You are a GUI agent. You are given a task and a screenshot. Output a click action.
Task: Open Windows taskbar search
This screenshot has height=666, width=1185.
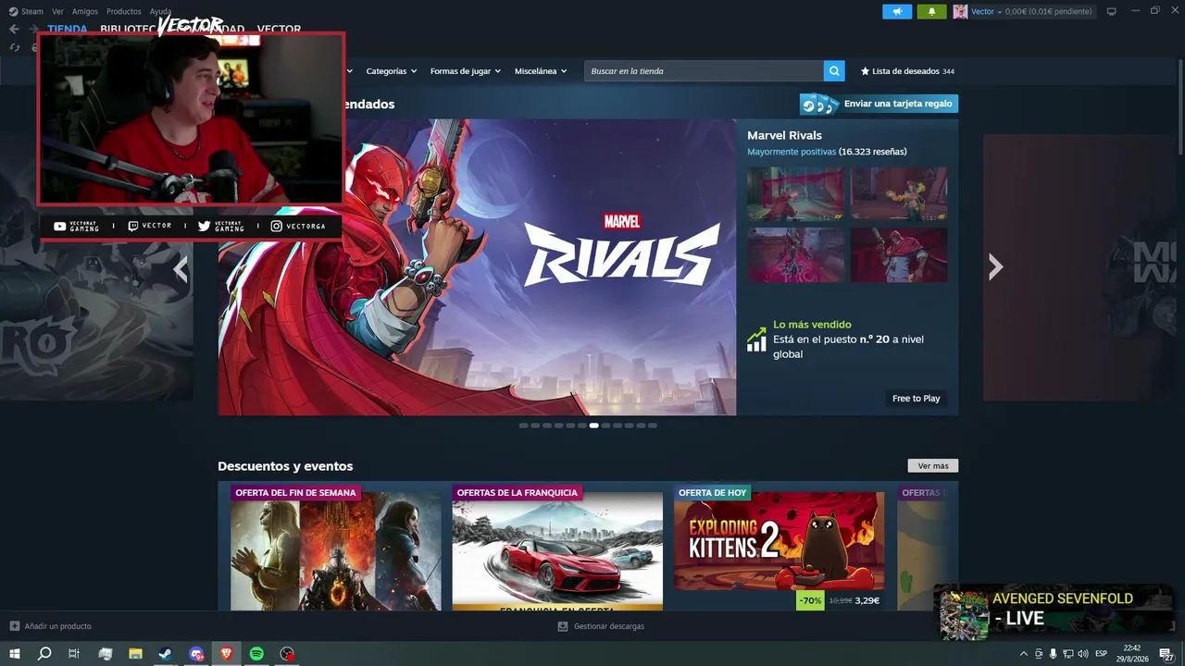44,654
